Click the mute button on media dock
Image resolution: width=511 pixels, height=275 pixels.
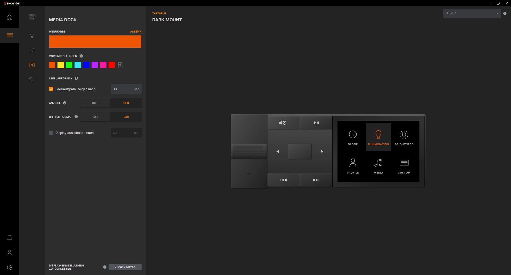tap(283, 123)
